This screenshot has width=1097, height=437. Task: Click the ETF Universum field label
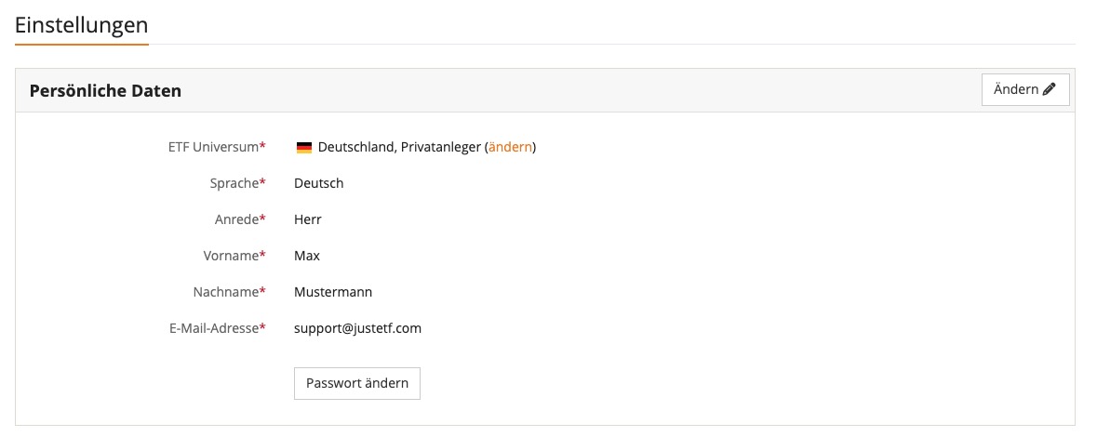pos(213,147)
